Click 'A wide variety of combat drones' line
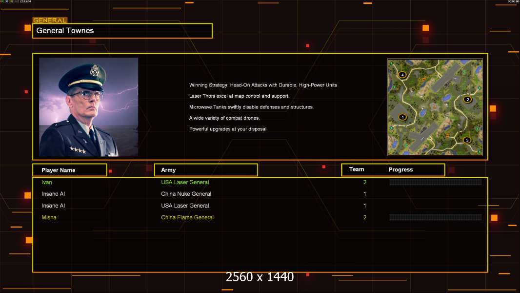This screenshot has height=293, width=520. tap(224, 118)
